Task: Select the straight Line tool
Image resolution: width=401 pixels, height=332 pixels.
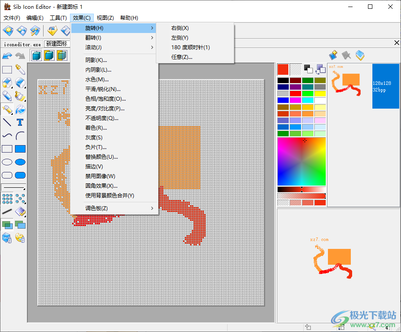Action: click(7, 122)
